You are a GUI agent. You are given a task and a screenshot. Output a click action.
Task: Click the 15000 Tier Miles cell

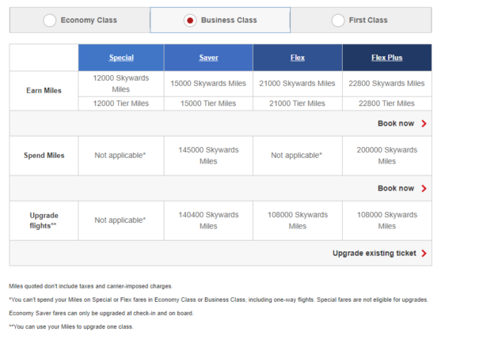208,104
